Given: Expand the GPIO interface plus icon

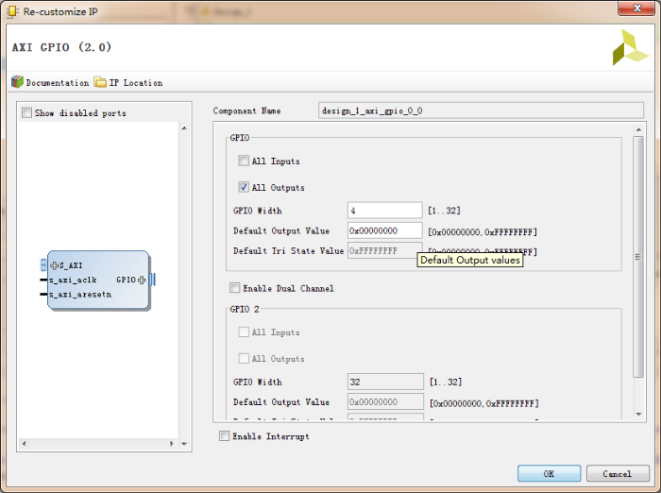Looking at the screenshot, I should click(142, 280).
